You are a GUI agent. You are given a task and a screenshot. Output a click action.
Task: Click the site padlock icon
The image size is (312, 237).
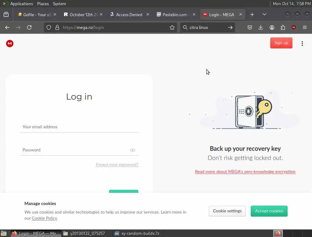click(57, 27)
